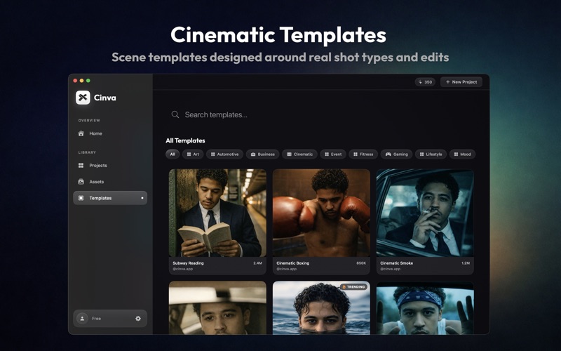Click the 1.2M view count
561x351 pixels.
click(466, 263)
